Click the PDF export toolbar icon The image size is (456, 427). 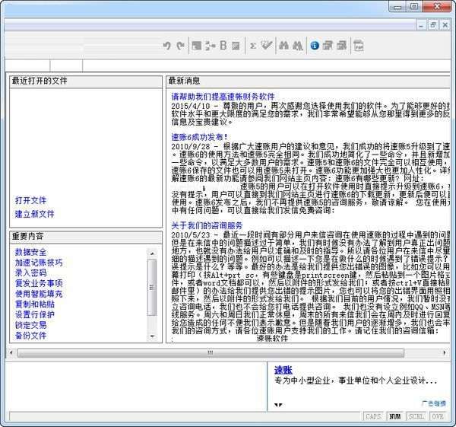click(358, 46)
